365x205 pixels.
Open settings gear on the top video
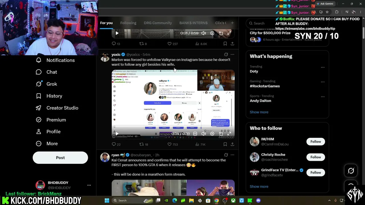click(212, 33)
